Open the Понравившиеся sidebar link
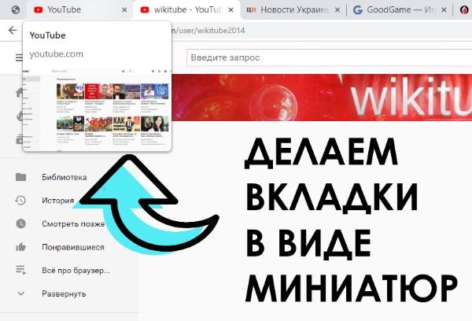 (73, 247)
